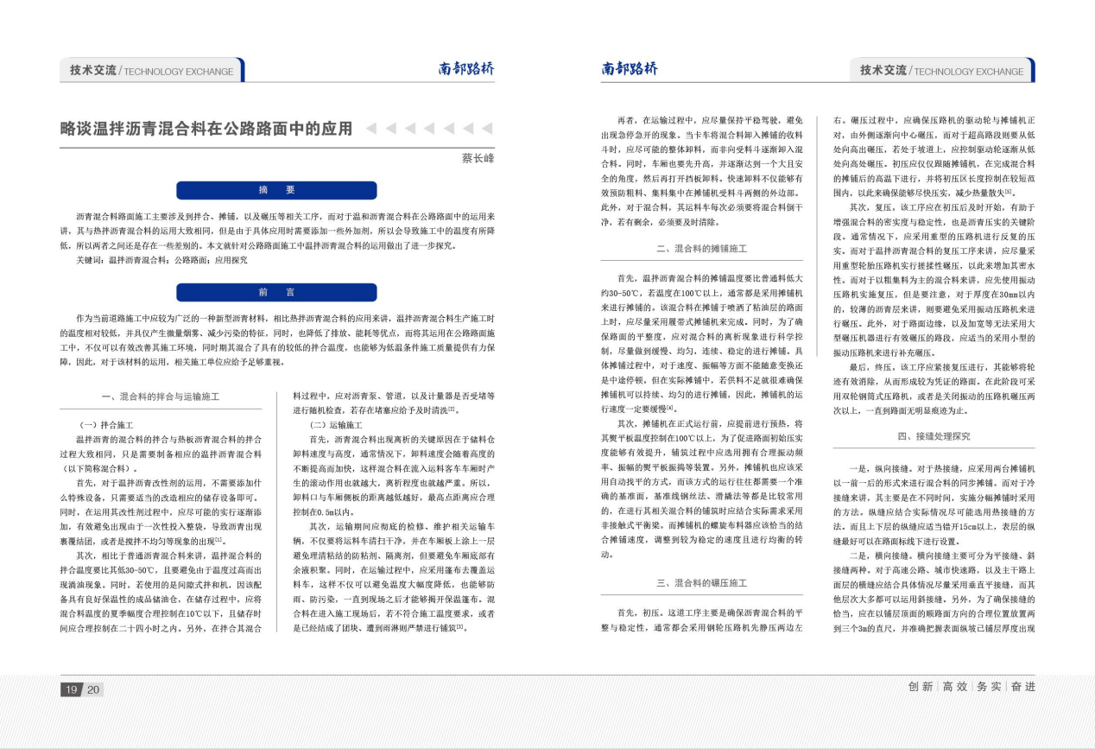Screen dimensions: 1095x749
Task: Select the author name 蔡长峰
Action: tap(478, 158)
